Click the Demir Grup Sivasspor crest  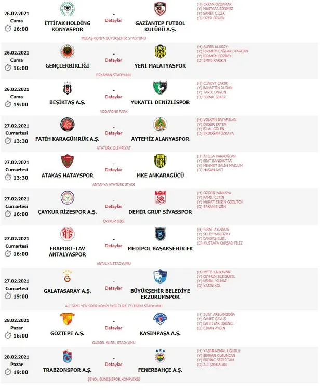click(x=160, y=197)
